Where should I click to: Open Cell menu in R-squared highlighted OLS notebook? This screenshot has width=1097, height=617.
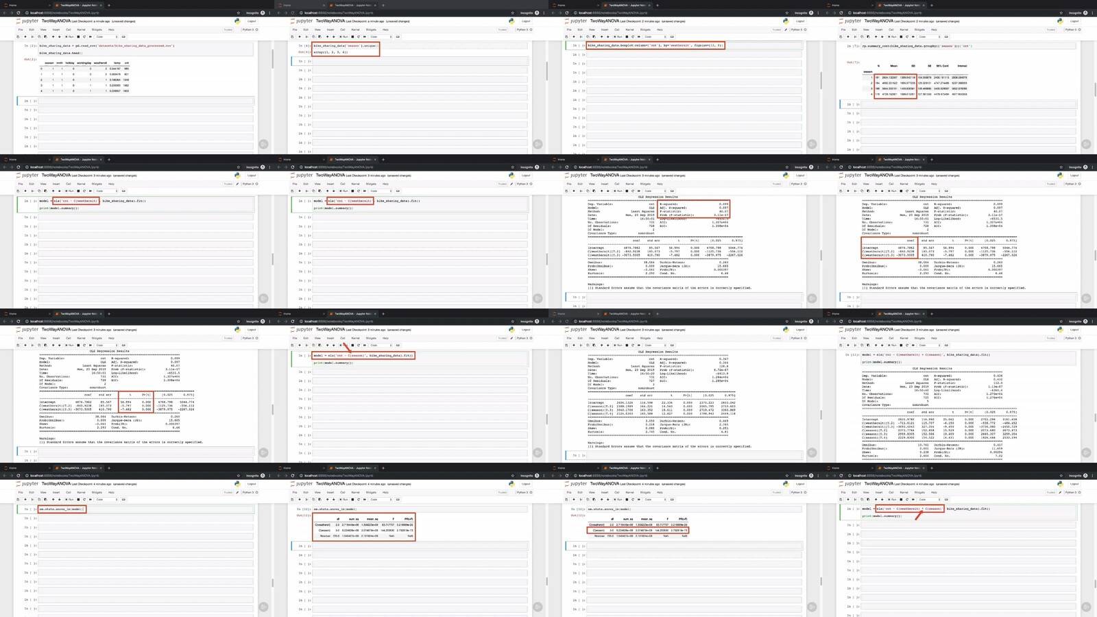(617, 184)
